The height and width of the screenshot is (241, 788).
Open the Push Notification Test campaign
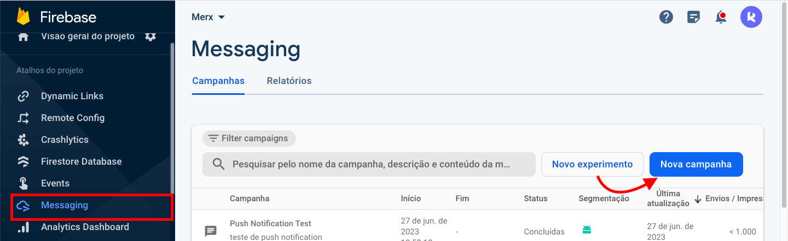[x=270, y=224]
